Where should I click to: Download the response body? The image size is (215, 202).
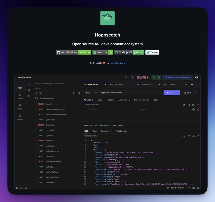pyautogui.click(x=193, y=136)
